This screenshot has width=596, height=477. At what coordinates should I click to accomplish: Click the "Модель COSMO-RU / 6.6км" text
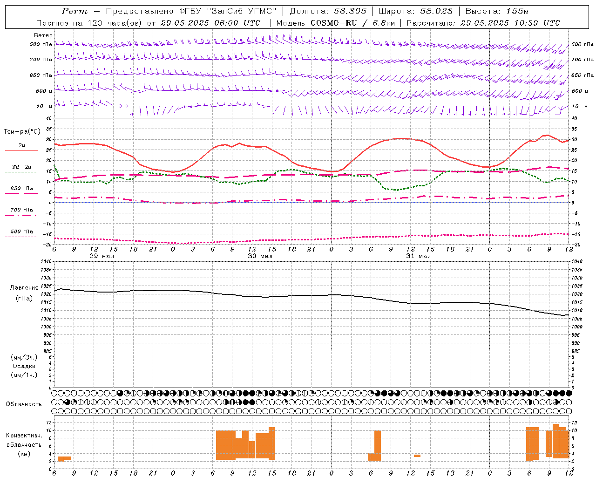[x=336, y=23]
